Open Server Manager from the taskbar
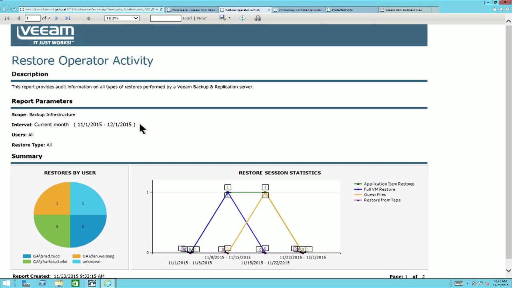The height and width of the screenshot is (288, 512). (26, 283)
